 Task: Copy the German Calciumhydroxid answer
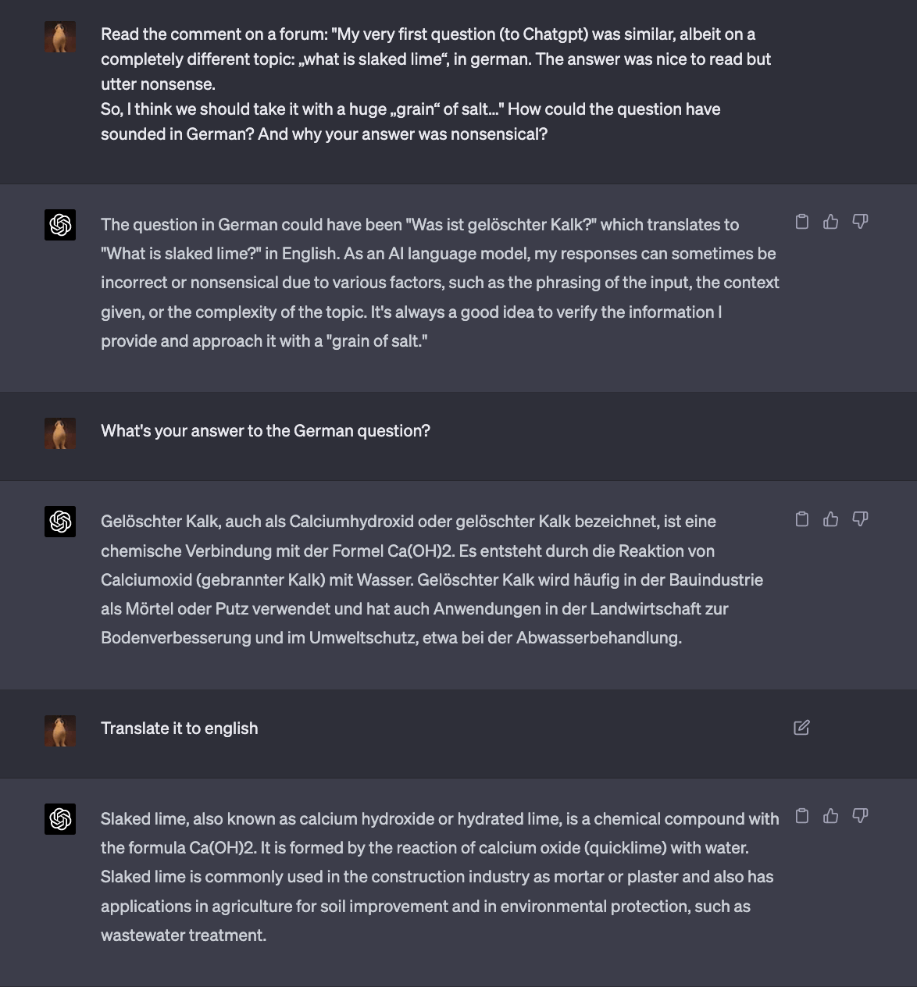coord(801,519)
